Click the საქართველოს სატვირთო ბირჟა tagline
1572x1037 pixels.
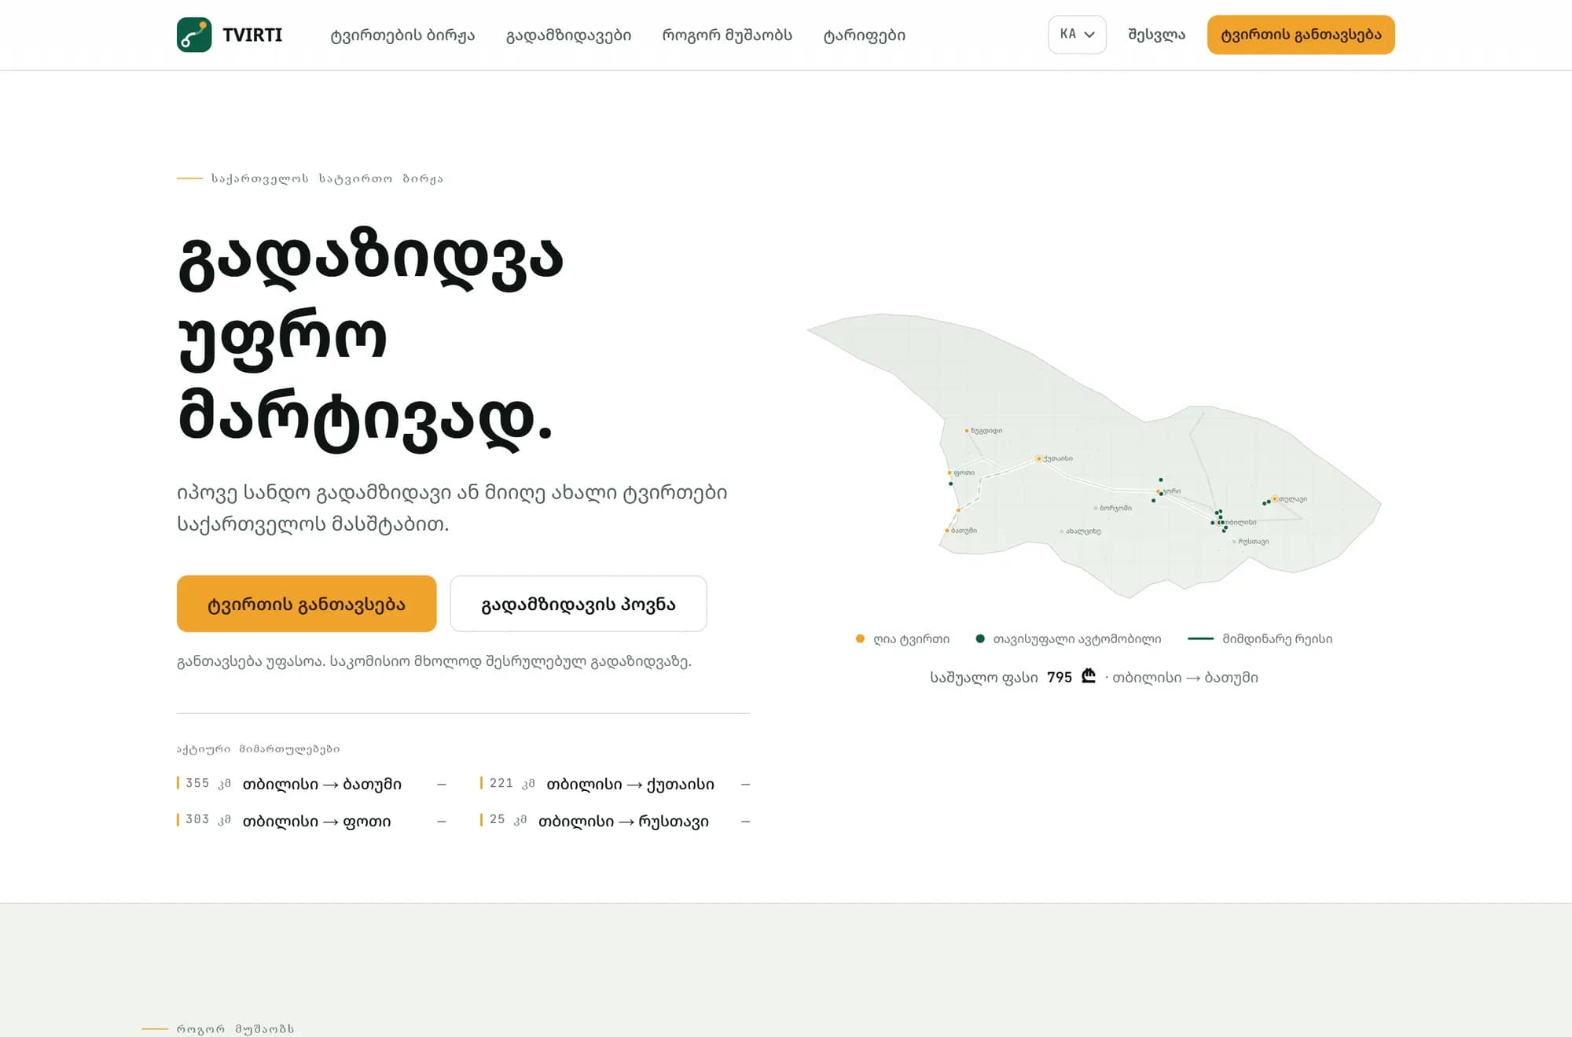click(x=327, y=178)
